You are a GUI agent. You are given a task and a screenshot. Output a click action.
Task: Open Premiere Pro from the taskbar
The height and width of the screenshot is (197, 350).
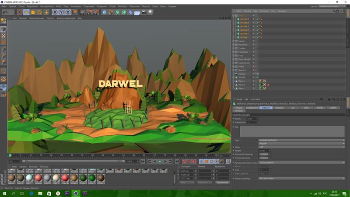(x=85, y=193)
